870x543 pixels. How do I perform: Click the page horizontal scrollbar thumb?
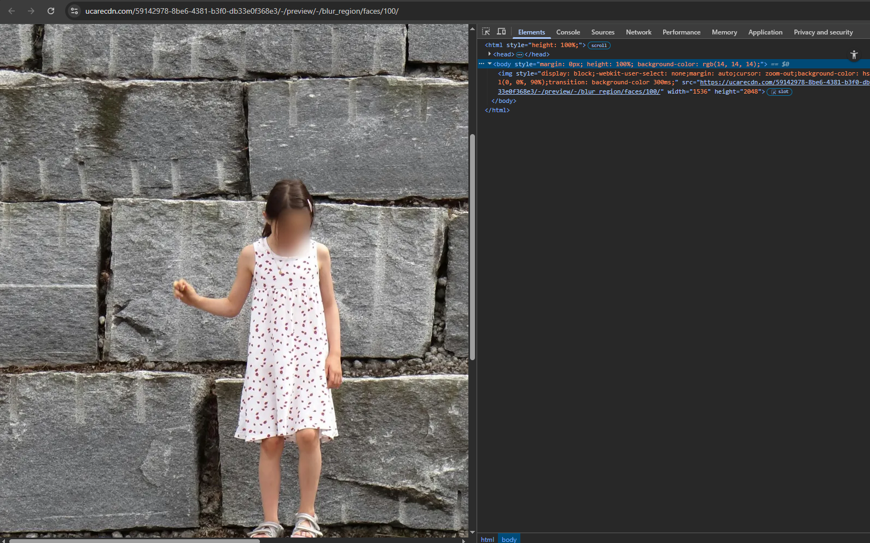click(x=134, y=541)
